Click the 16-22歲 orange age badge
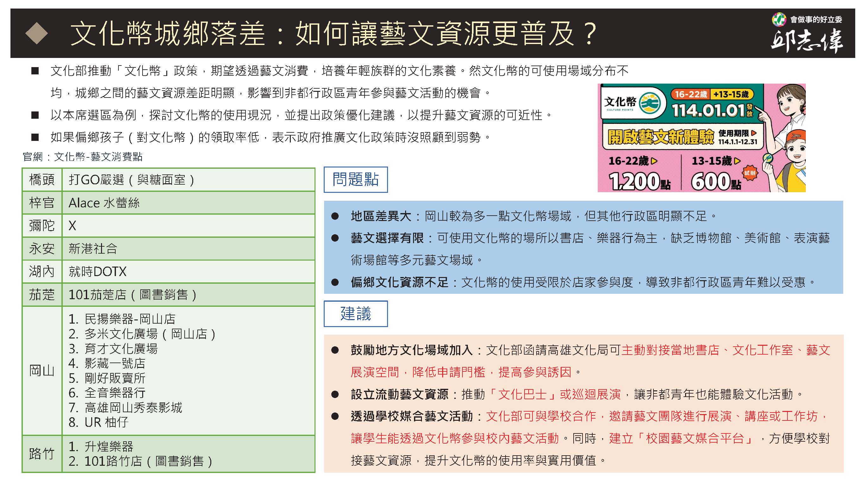This screenshot has width=866, height=492. (691, 94)
